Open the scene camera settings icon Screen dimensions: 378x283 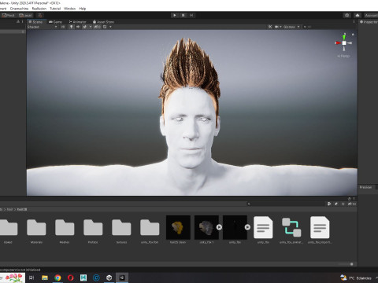(276, 27)
